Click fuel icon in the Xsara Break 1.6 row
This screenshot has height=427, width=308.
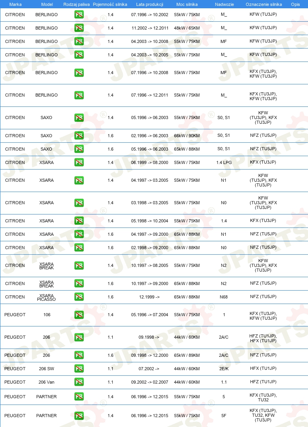(x=79, y=283)
